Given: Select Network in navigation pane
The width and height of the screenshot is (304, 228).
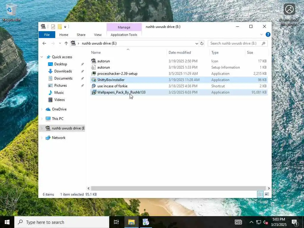Looking at the screenshot, I should 58,138.
